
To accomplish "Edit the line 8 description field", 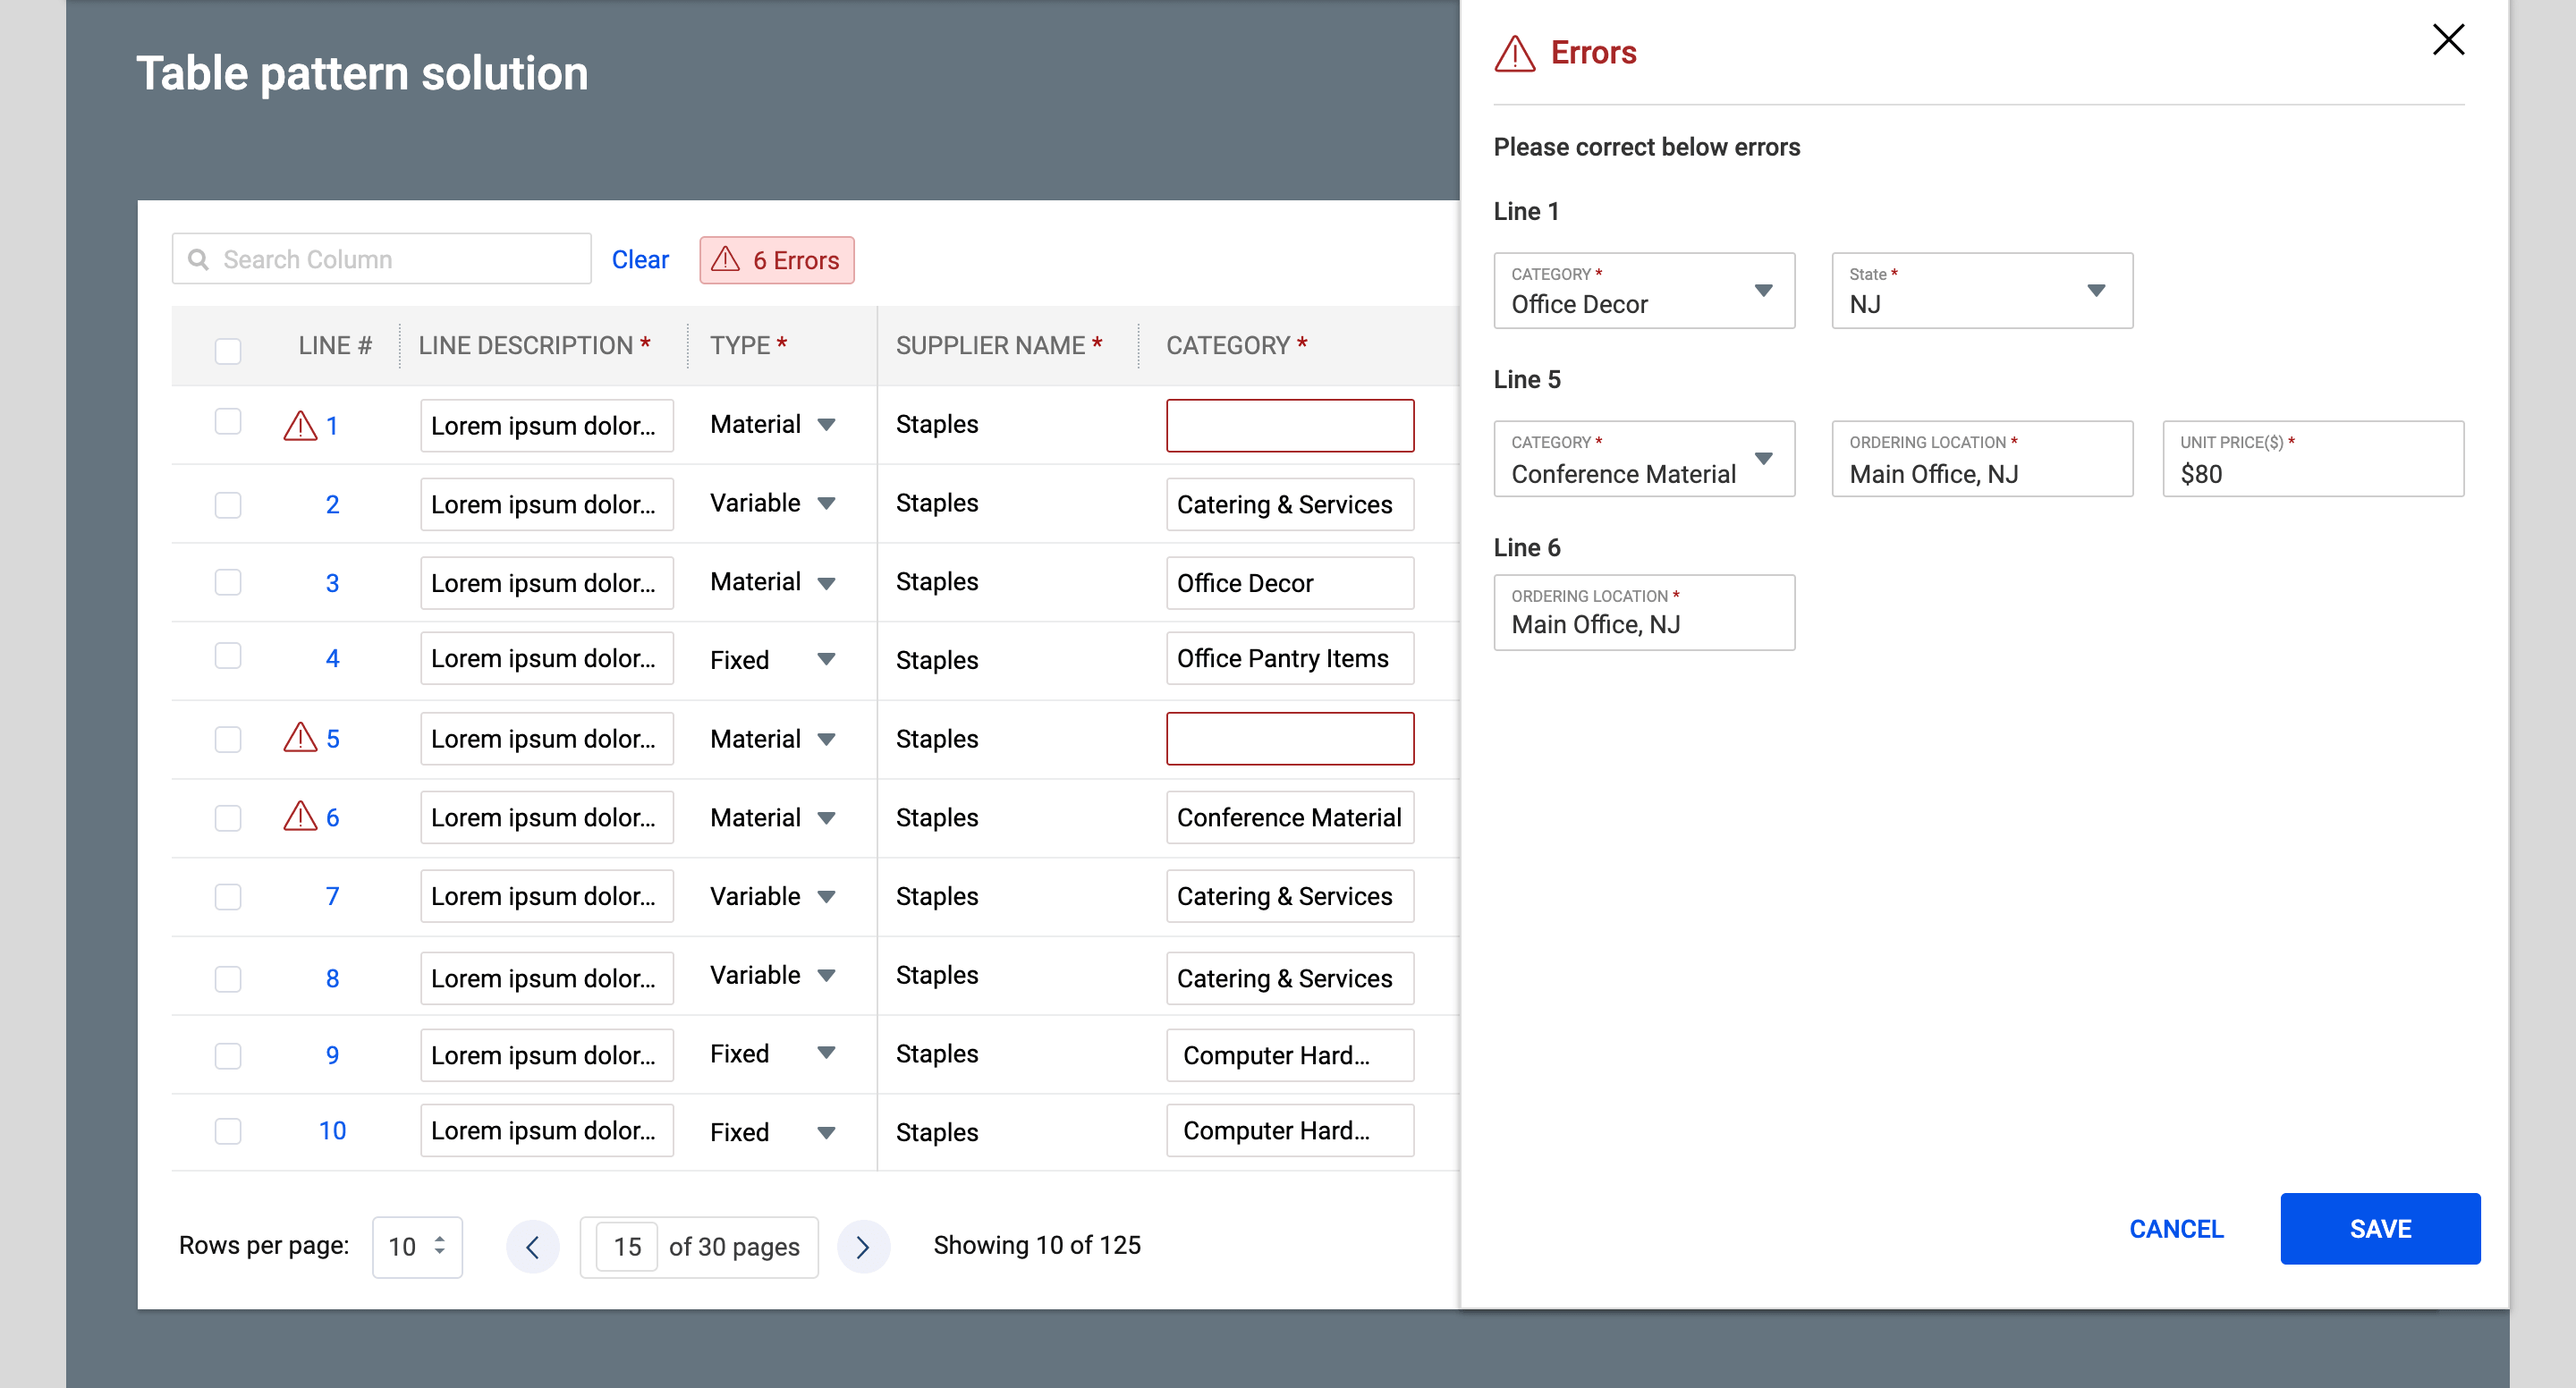I will pos(547,978).
